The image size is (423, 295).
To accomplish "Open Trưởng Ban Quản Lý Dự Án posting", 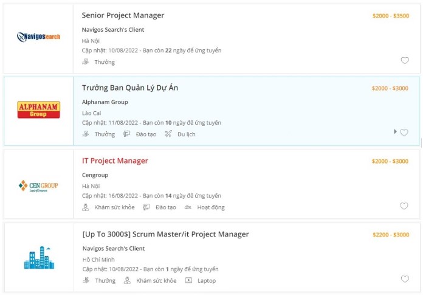I will coord(130,88).
